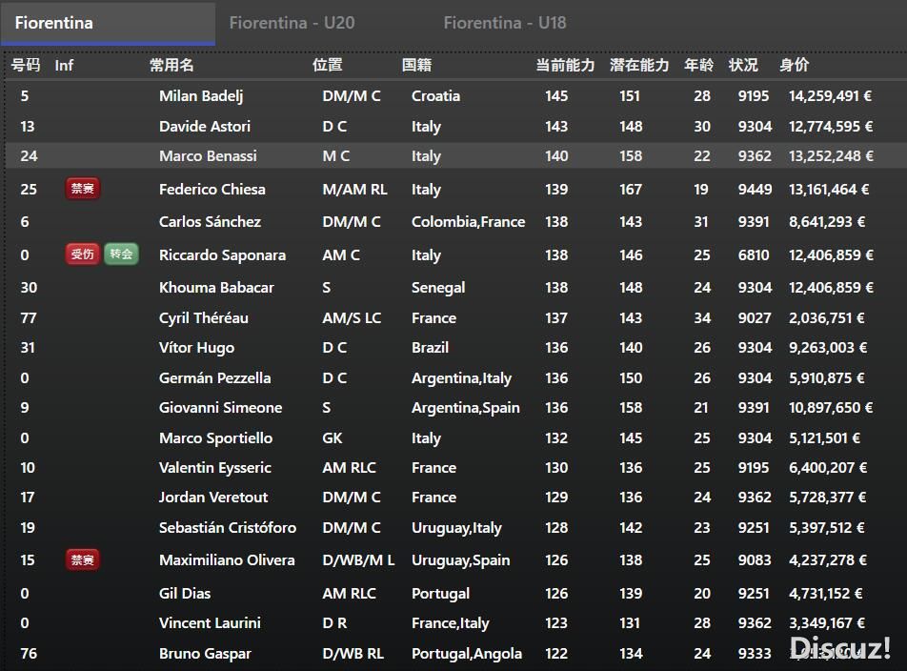
Task: Select player Riccardo Saponara
Action: tap(222, 255)
